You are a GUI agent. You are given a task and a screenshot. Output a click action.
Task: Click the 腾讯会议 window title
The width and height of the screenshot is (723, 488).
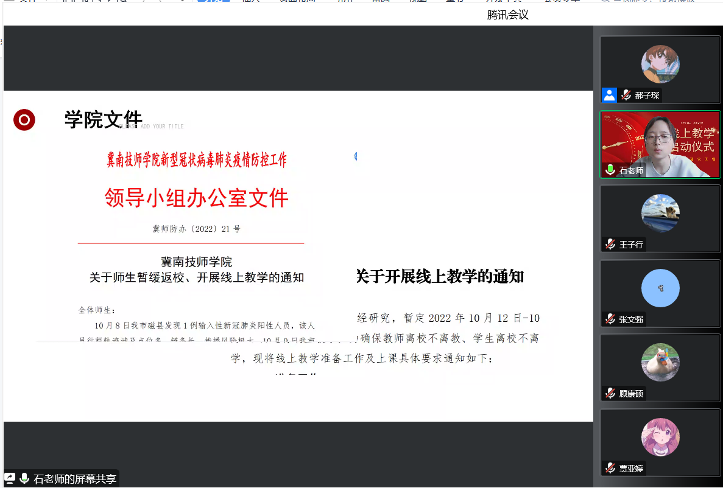[x=507, y=15]
